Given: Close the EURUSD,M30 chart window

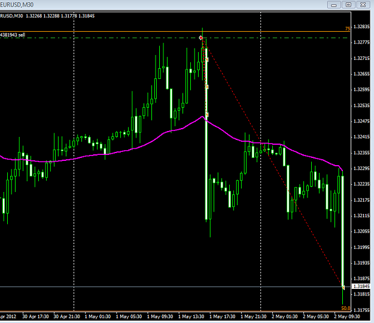Looking at the screenshot, I should click(x=363, y=5).
